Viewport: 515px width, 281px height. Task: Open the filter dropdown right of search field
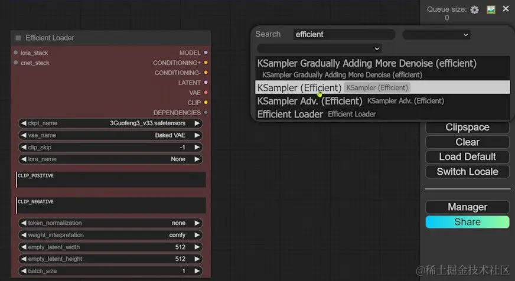[x=436, y=34]
